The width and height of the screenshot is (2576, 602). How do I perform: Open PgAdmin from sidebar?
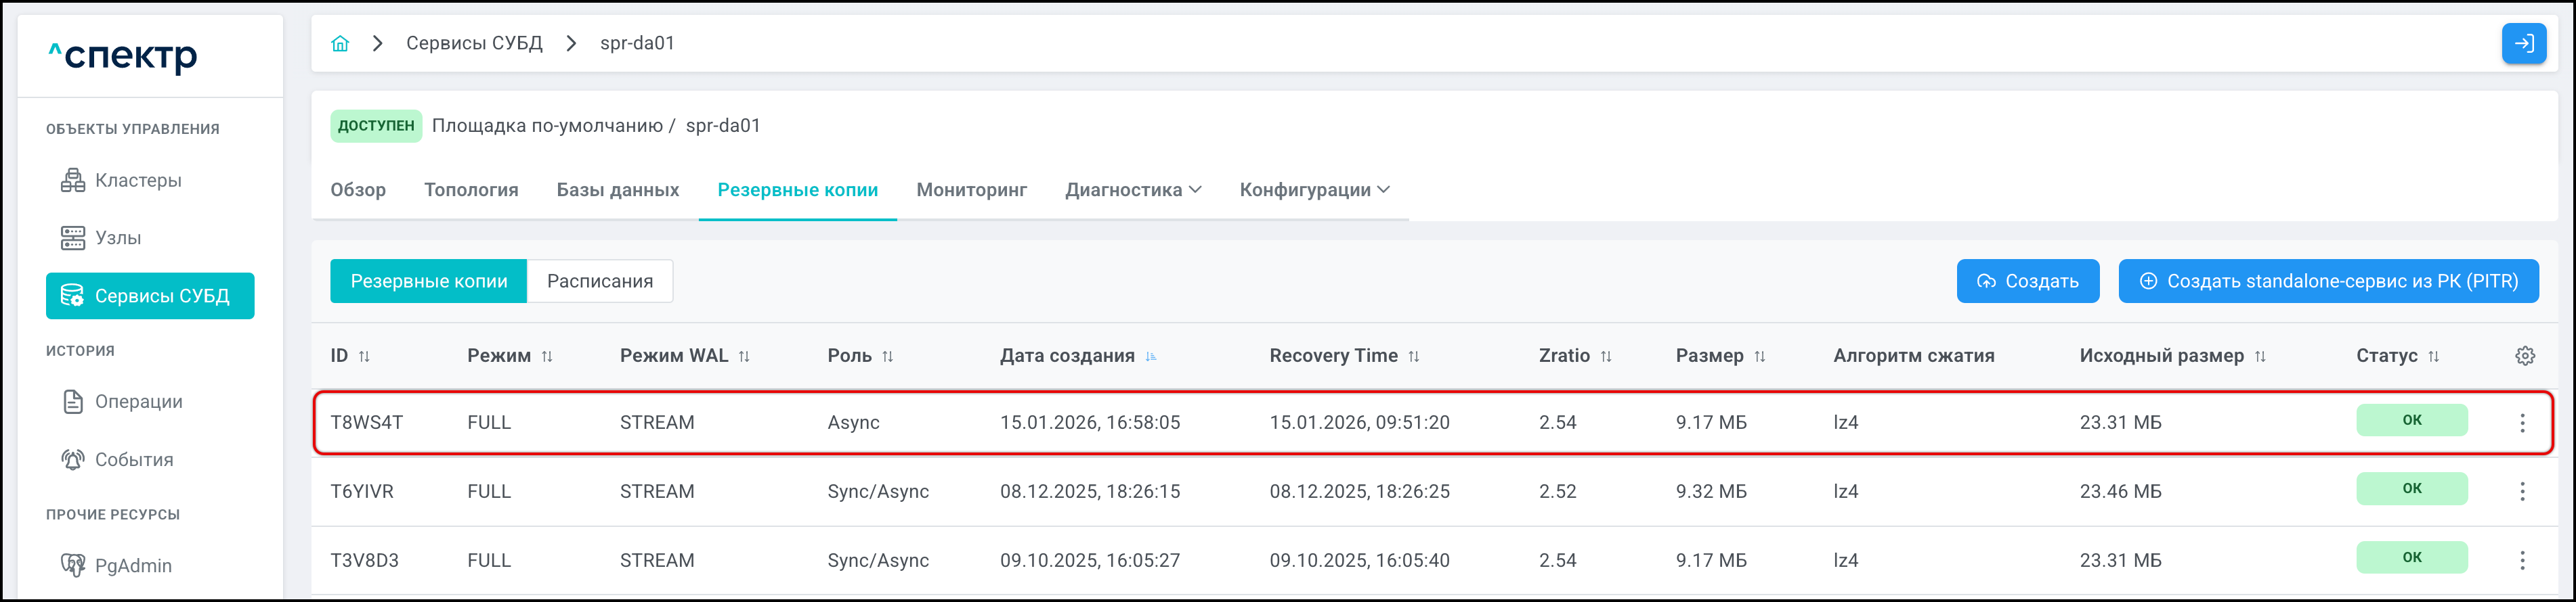(133, 566)
